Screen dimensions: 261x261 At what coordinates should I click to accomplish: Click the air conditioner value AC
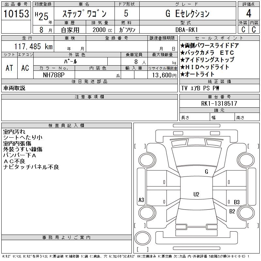pyautogui.click(x=25, y=68)
